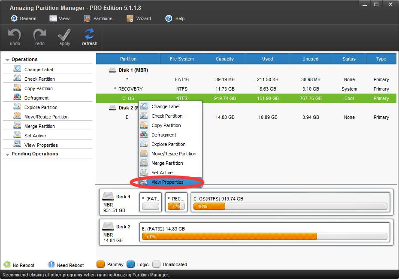Choose View Properties from context menu
Screen dimensions: 399x279
point(170,182)
